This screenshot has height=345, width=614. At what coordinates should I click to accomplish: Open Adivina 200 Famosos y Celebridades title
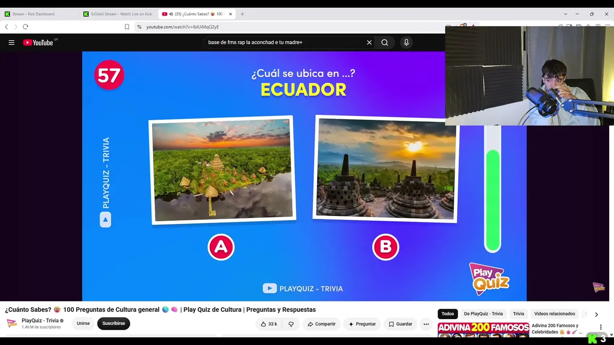point(556,329)
